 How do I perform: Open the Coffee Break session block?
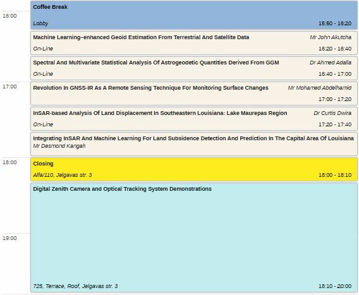coord(194,15)
